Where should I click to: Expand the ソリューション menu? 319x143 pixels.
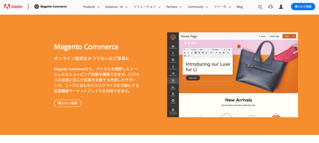[x=147, y=7]
